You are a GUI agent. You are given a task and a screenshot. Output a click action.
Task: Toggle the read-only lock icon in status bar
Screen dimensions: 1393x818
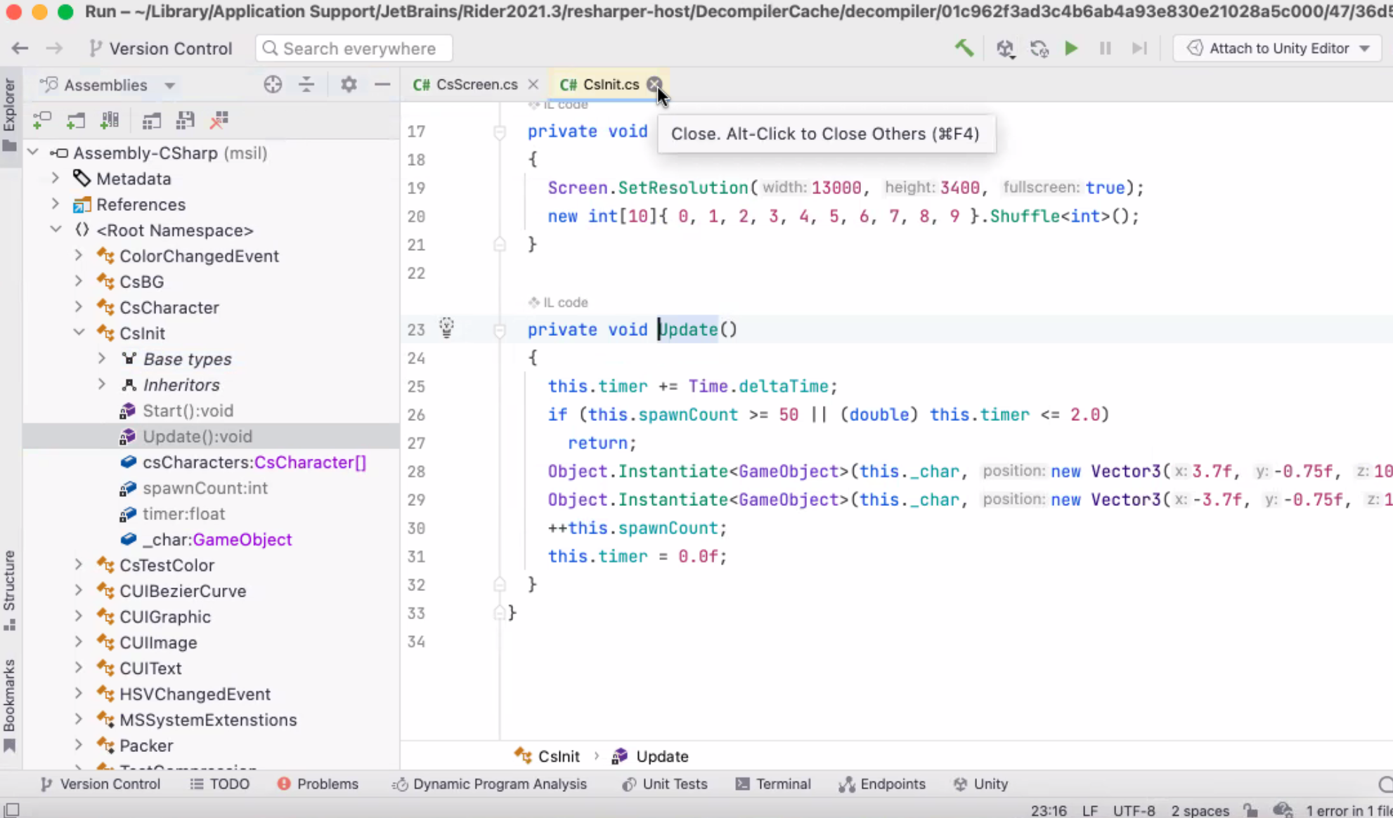(1250, 810)
